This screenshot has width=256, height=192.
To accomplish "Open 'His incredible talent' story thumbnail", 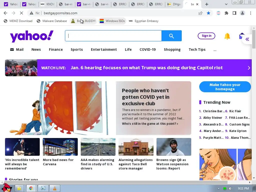I will tap(22, 147).
